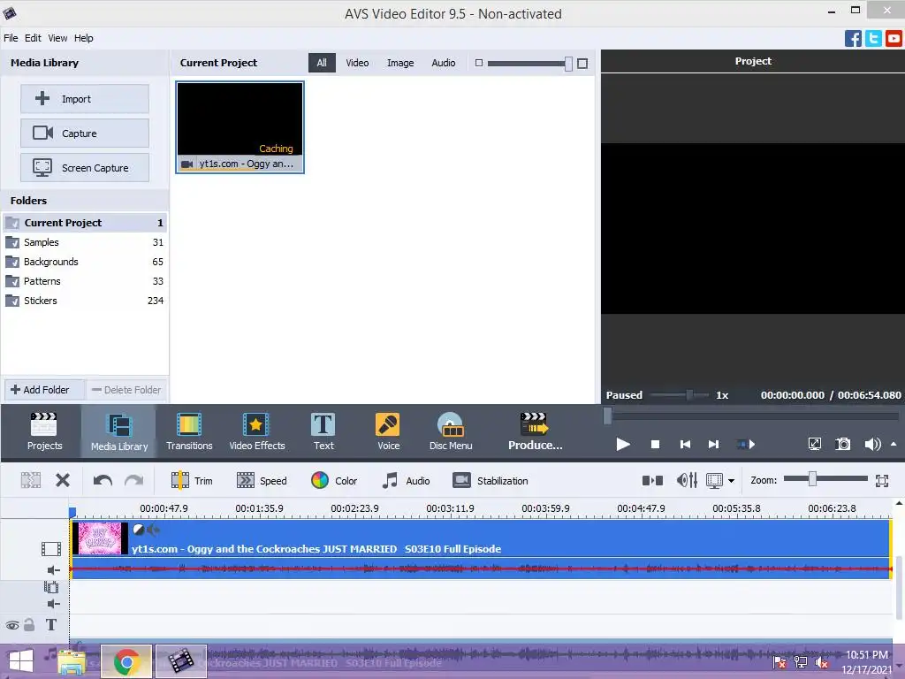Click the zoom-to-fit timeline icon
The height and width of the screenshot is (679, 905).
(x=881, y=480)
